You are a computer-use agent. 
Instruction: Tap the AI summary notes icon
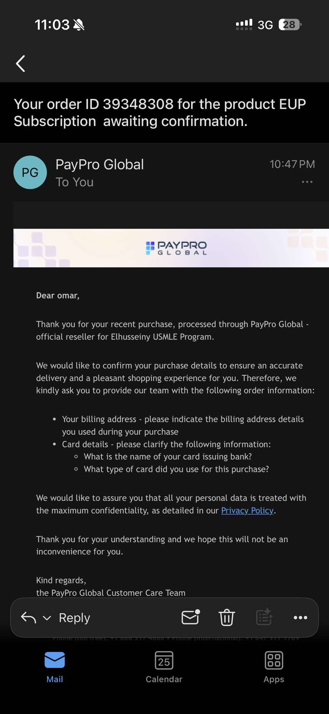tap(264, 617)
